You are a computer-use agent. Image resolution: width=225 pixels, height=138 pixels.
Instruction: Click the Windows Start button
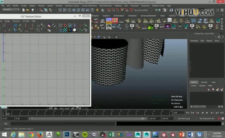click(4, 134)
